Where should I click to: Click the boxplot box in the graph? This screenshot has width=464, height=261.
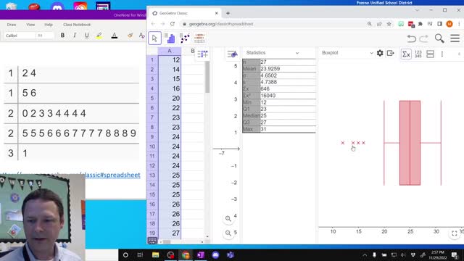(410, 143)
